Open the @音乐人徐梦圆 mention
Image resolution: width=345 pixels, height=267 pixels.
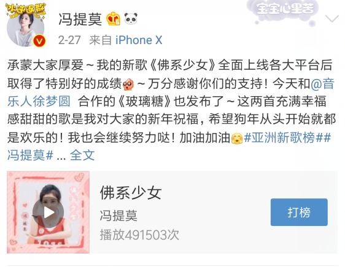(x=171, y=93)
